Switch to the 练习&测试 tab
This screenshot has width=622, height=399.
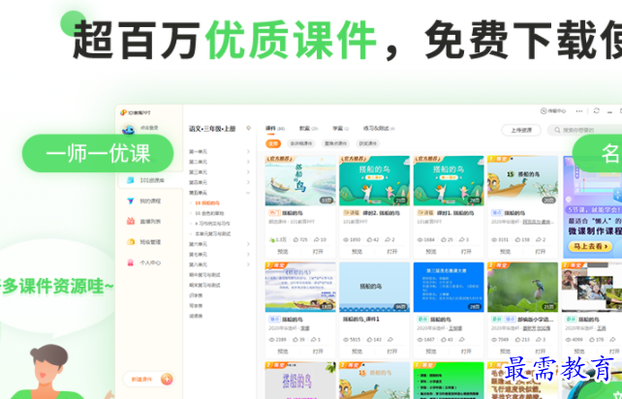pyautogui.click(x=379, y=129)
